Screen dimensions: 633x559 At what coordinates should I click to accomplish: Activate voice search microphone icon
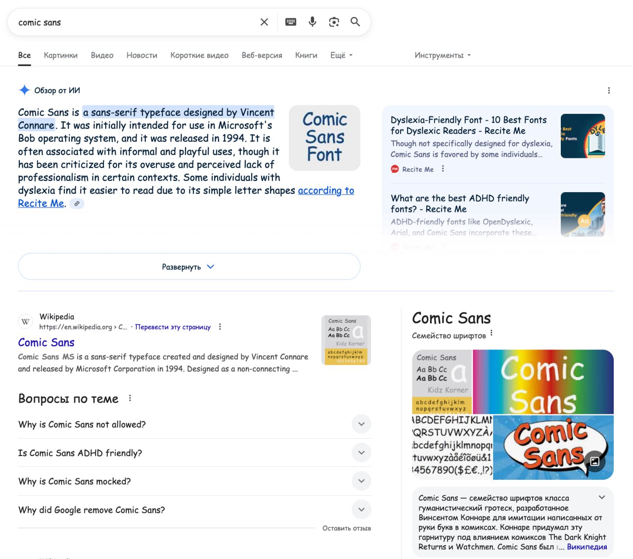[x=312, y=22]
